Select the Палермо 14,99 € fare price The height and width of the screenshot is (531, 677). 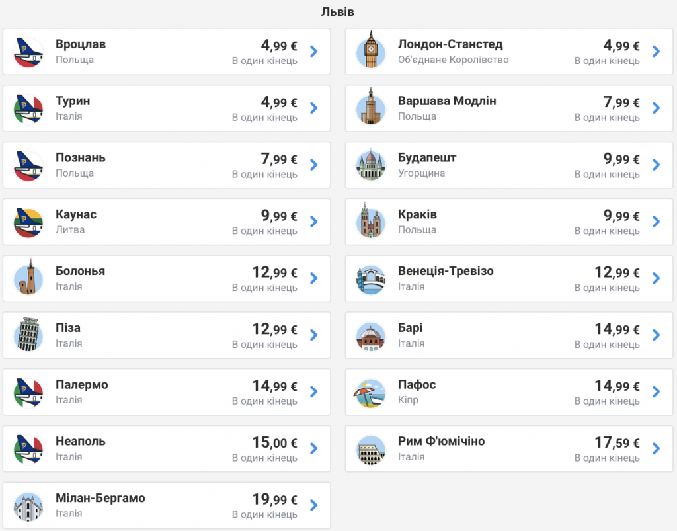pos(274,386)
